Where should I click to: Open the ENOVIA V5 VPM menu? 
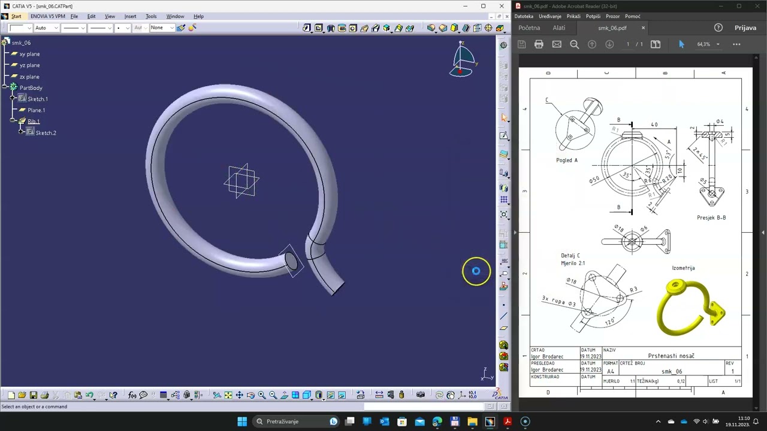click(x=47, y=16)
